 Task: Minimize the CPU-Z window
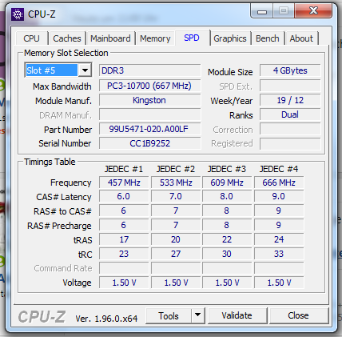pyautogui.click(x=262, y=11)
